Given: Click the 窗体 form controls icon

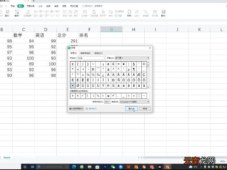Looking at the screenshot, I should 163,12.
